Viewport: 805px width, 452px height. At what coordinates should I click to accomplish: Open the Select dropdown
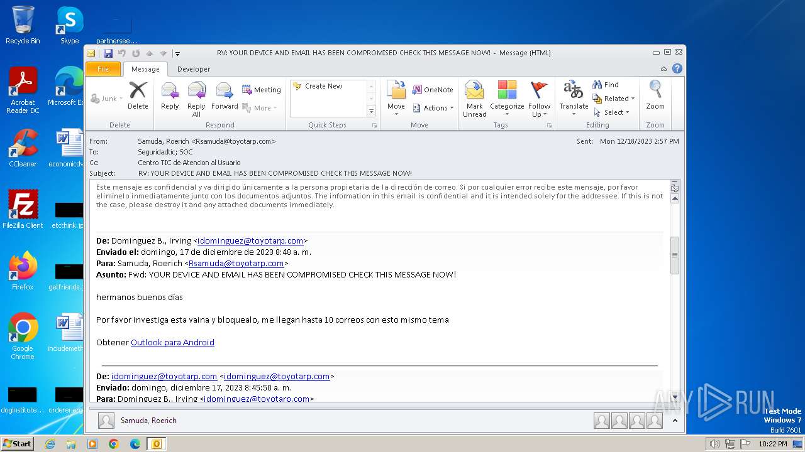point(611,112)
